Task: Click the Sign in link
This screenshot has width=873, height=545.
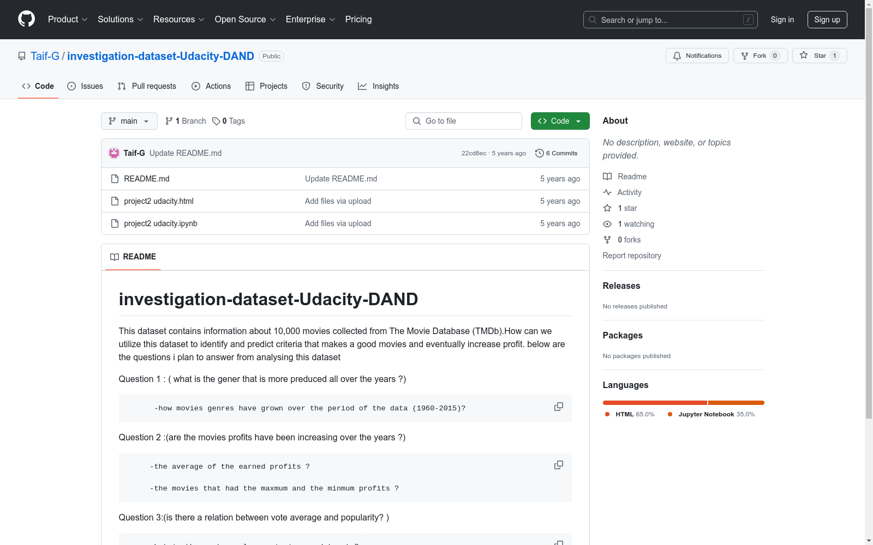Action: (782, 20)
